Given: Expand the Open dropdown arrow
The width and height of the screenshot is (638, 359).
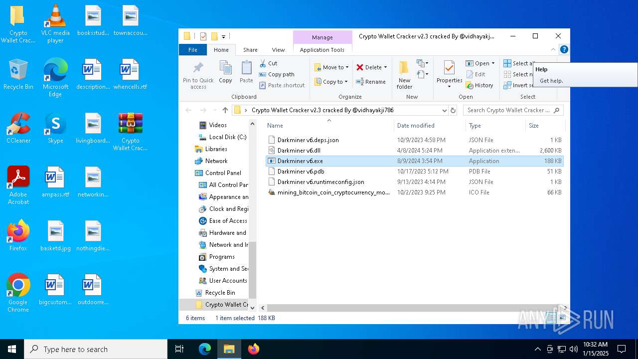Looking at the screenshot, I should (493, 63).
